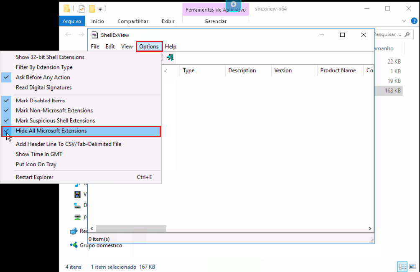Screen dimensions: 420x272
Task: Toggle Show 32-bit Shell Extensions option
Action: click(81, 57)
